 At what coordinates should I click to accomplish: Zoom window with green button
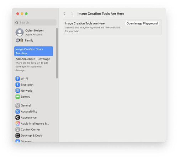[26, 13]
